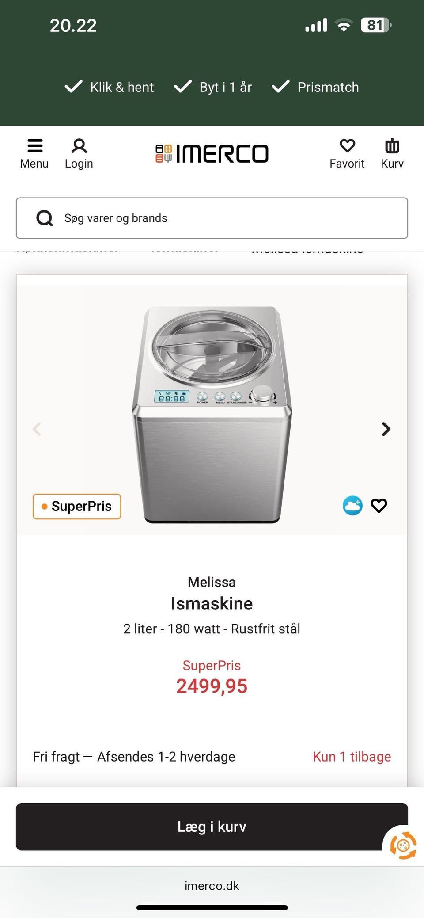The image size is (424, 918).
Task: Tap the imerco.dk address bar
Action: [212, 886]
